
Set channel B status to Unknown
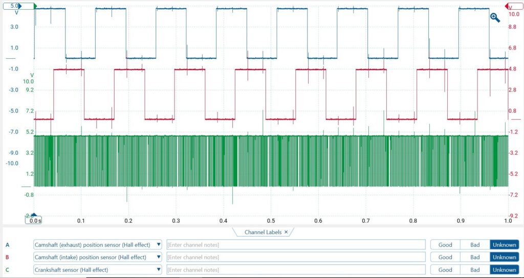point(504,257)
